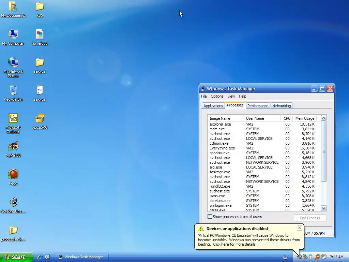Sort processes by User Name column
The image size is (349, 262).
click(262, 118)
